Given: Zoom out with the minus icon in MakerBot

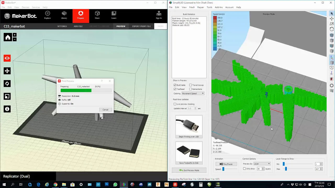Looking at the screenshot, I should [x=15, y=39].
